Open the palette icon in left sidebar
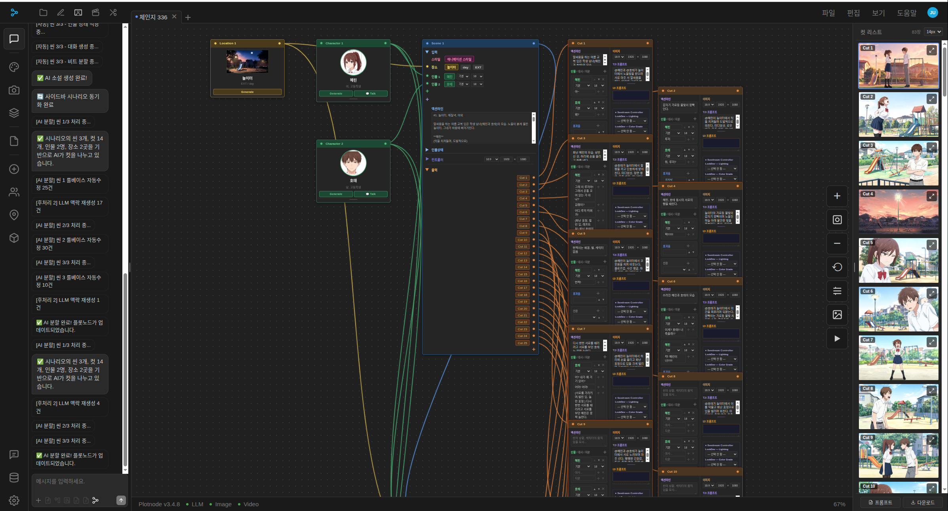This screenshot has width=948, height=511. pyautogui.click(x=14, y=67)
